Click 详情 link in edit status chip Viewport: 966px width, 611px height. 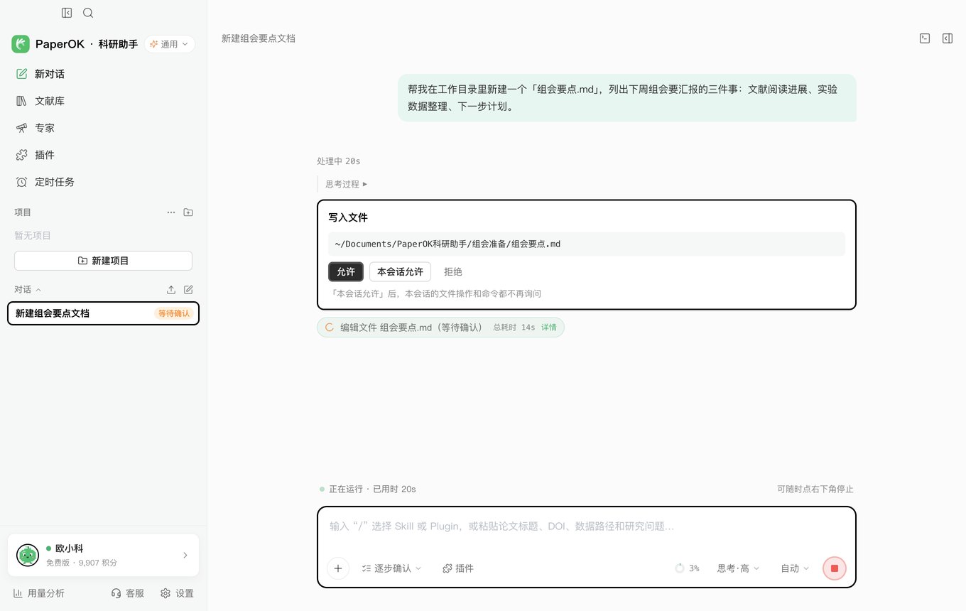549,328
